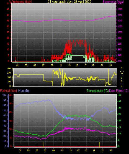Click the Windspeed (kph) axis title
The height and width of the screenshot is (154, 129).
tap(21, 2)
